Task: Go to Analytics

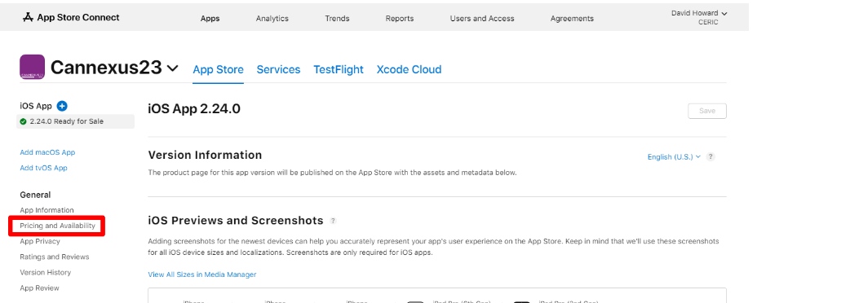Action: (x=272, y=19)
